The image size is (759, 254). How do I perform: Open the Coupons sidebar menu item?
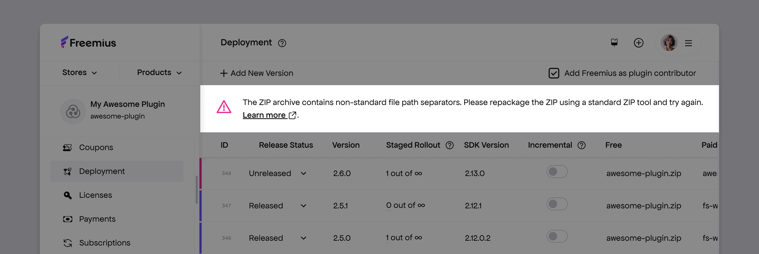pyautogui.click(x=96, y=147)
